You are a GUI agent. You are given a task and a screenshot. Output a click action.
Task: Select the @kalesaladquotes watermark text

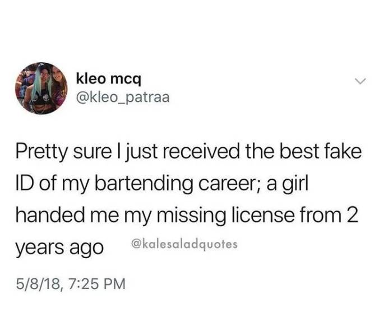[x=184, y=244]
